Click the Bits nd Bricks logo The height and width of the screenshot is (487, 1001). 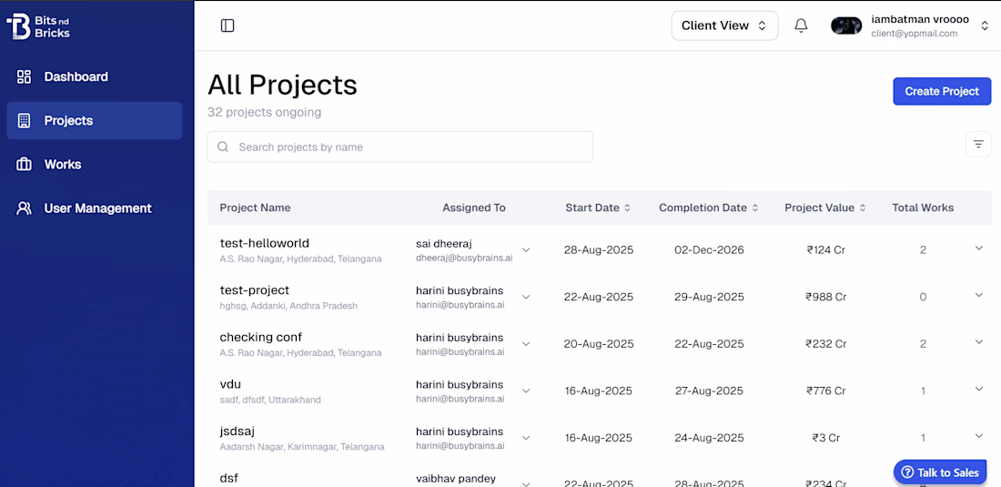tap(37, 26)
